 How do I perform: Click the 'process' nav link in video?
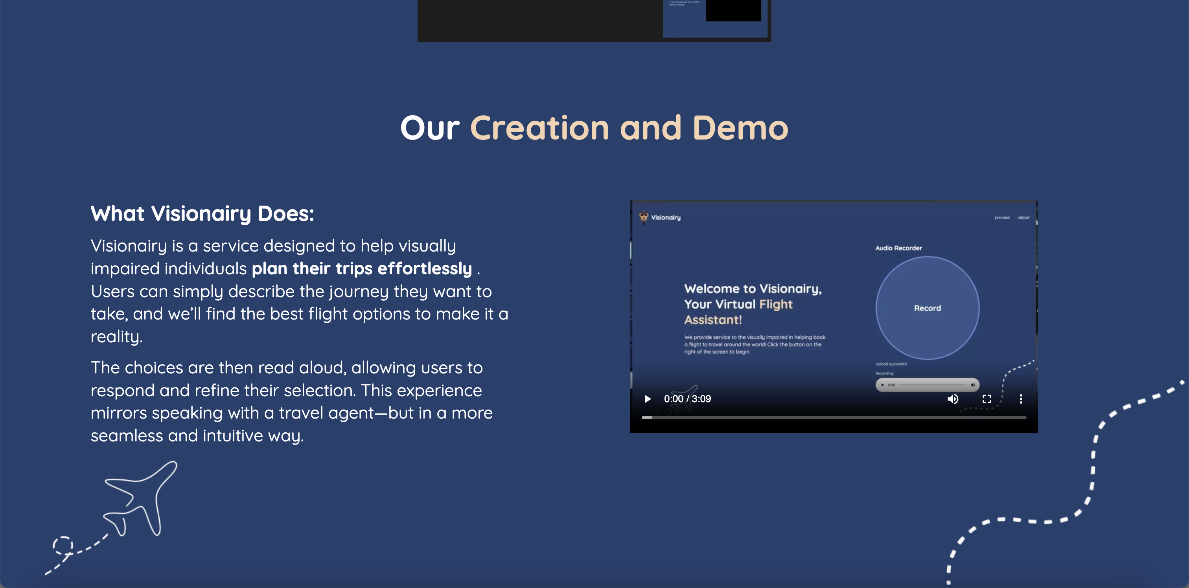tap(1002, 217)
